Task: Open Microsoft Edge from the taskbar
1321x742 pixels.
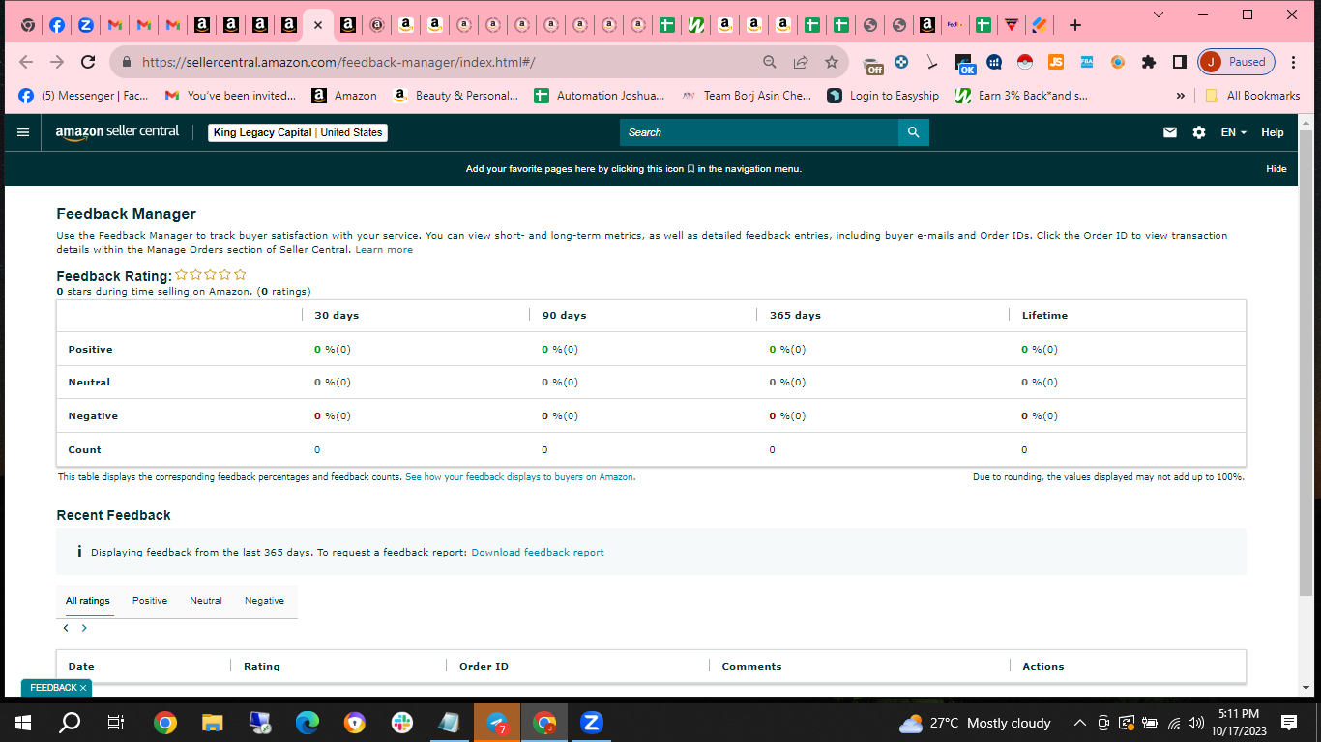Action: (x=308, y=722)
